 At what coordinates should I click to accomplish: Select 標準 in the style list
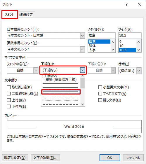click(99, 41)
